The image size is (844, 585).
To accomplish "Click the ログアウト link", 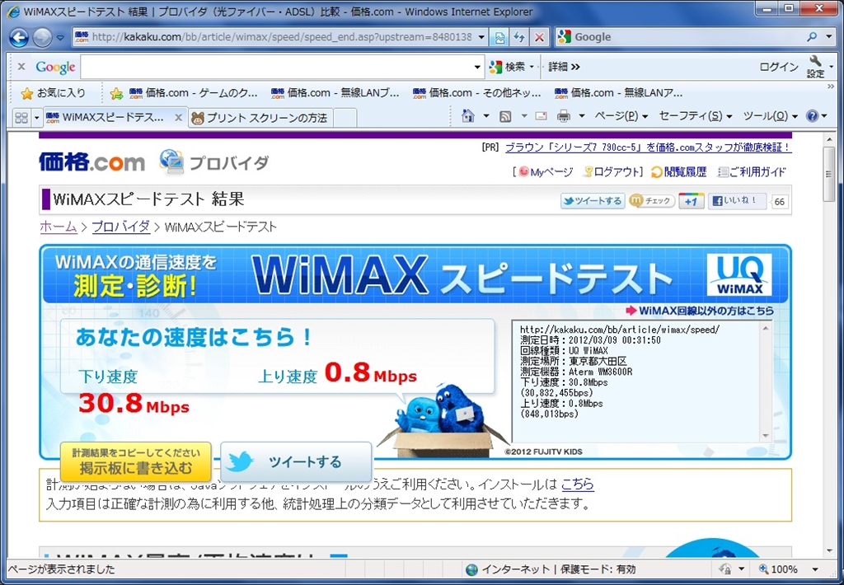I will point(612,172).
